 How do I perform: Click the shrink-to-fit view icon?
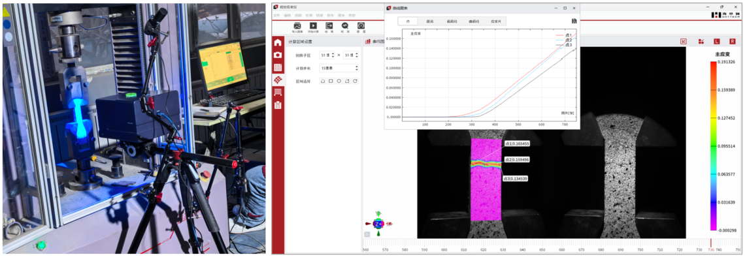pos(684,42)
